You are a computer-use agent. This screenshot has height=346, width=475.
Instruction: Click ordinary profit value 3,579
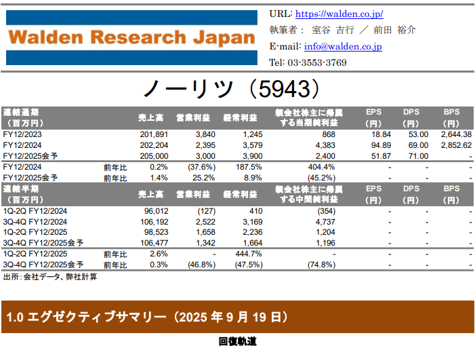253,145
